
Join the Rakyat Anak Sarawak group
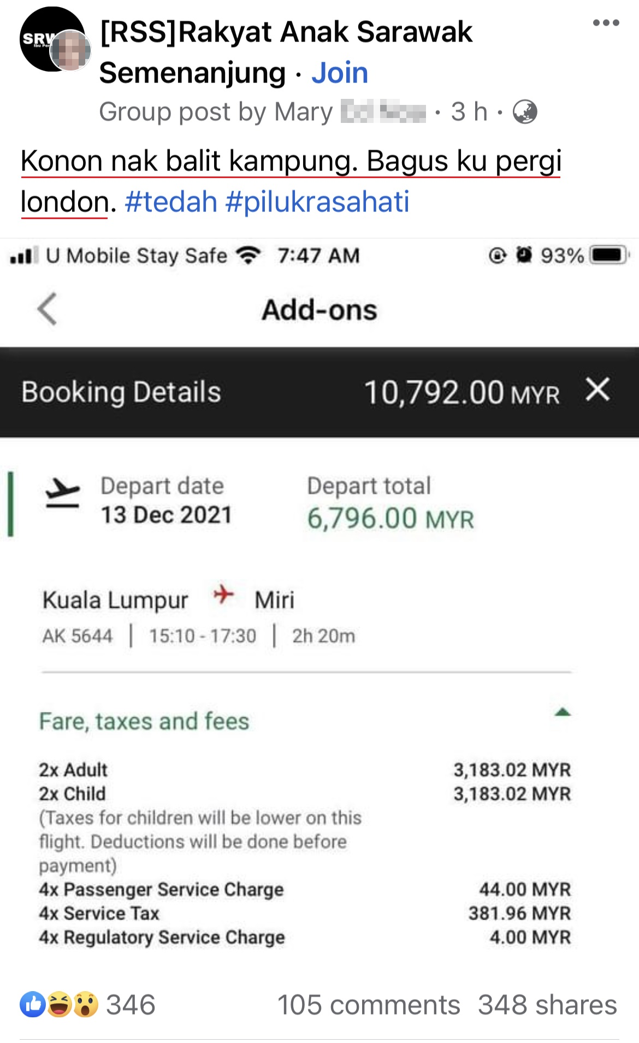340,73
